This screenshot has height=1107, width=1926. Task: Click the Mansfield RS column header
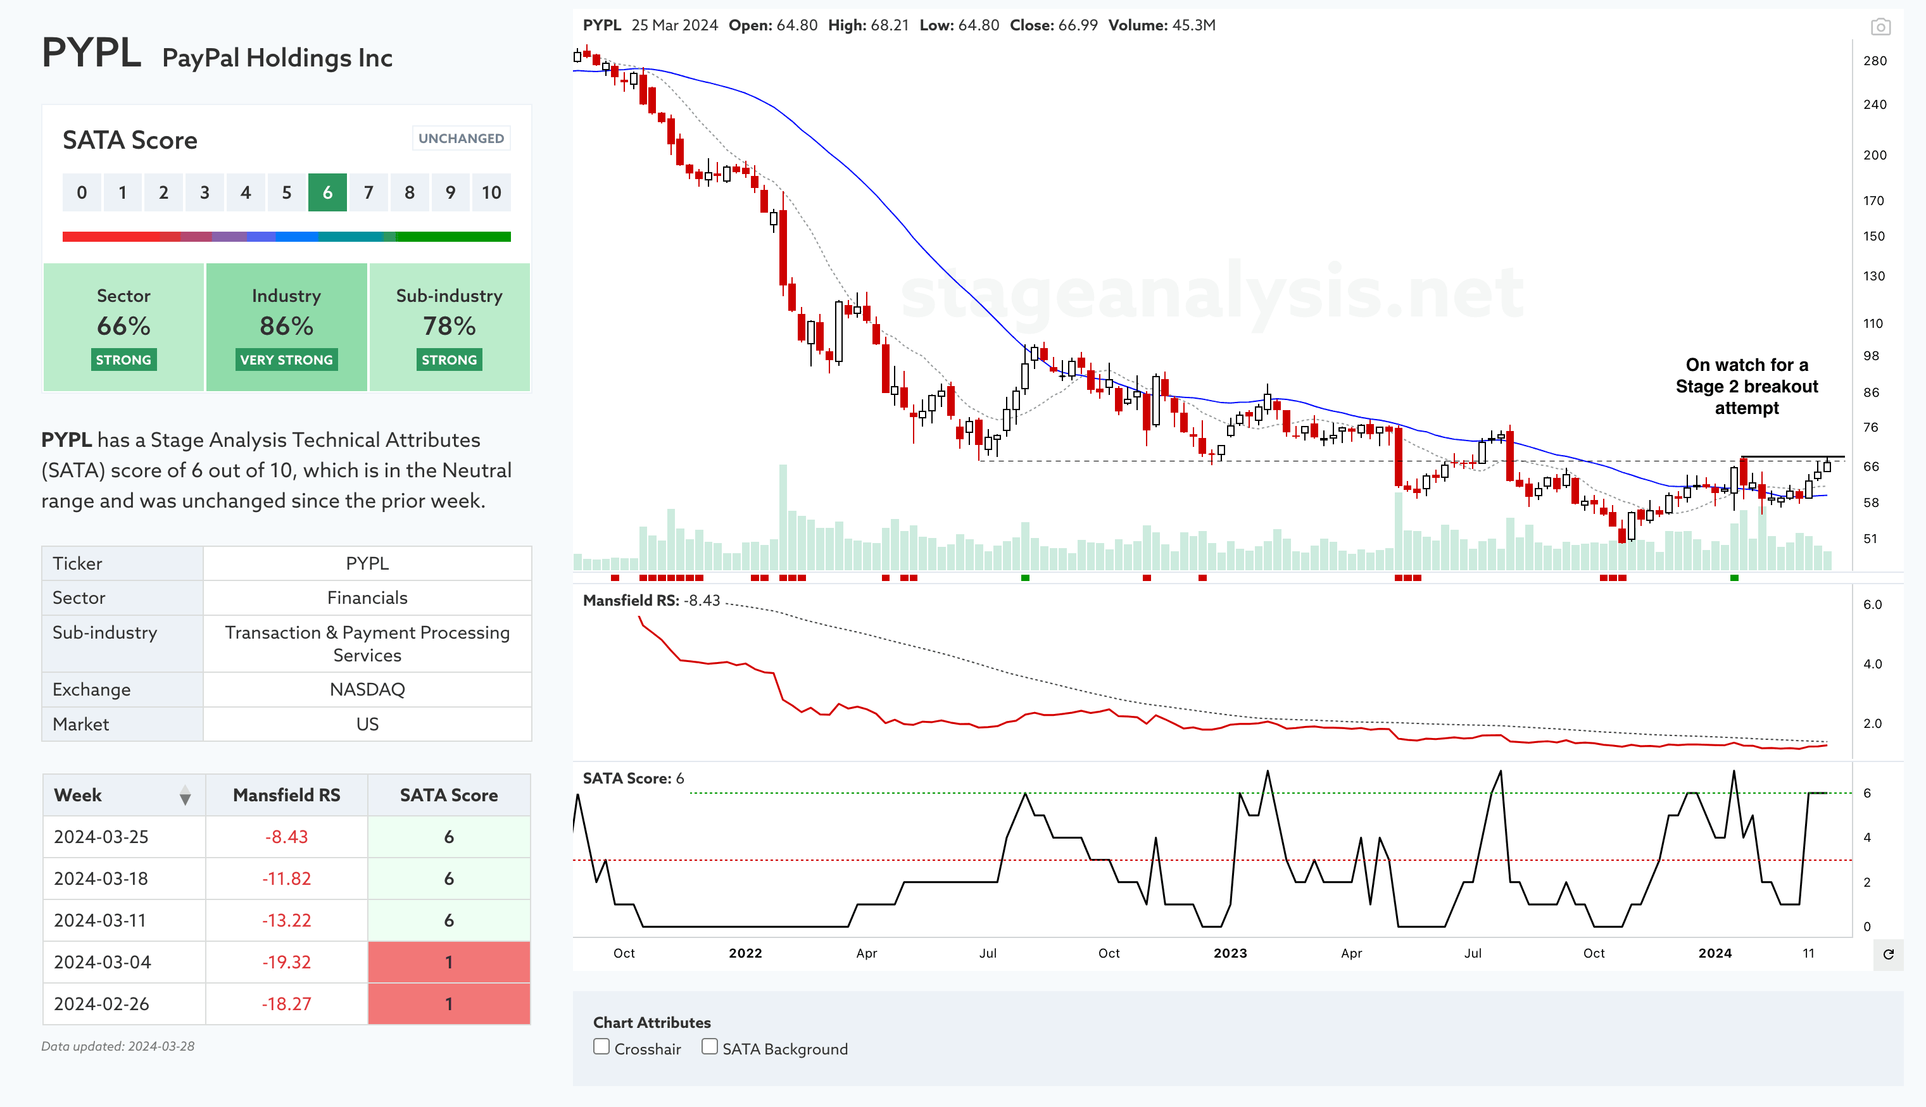point(287,795)
